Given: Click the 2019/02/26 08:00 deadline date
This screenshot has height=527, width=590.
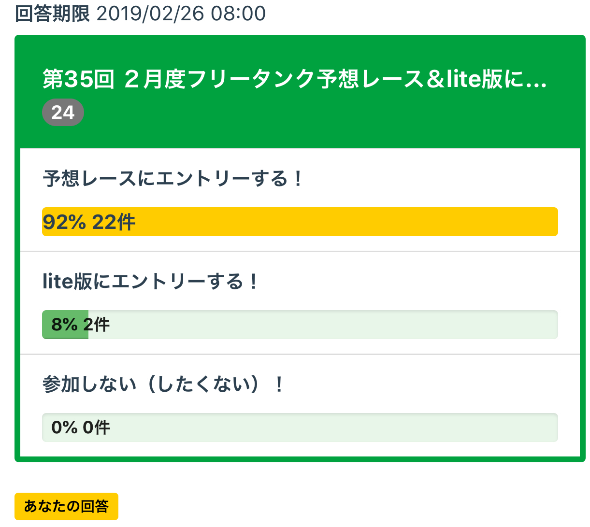Looking at the screenshot, I should pos(181,13).
